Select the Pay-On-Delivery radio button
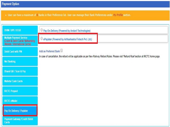170x127 pixels. pos(42,30)
